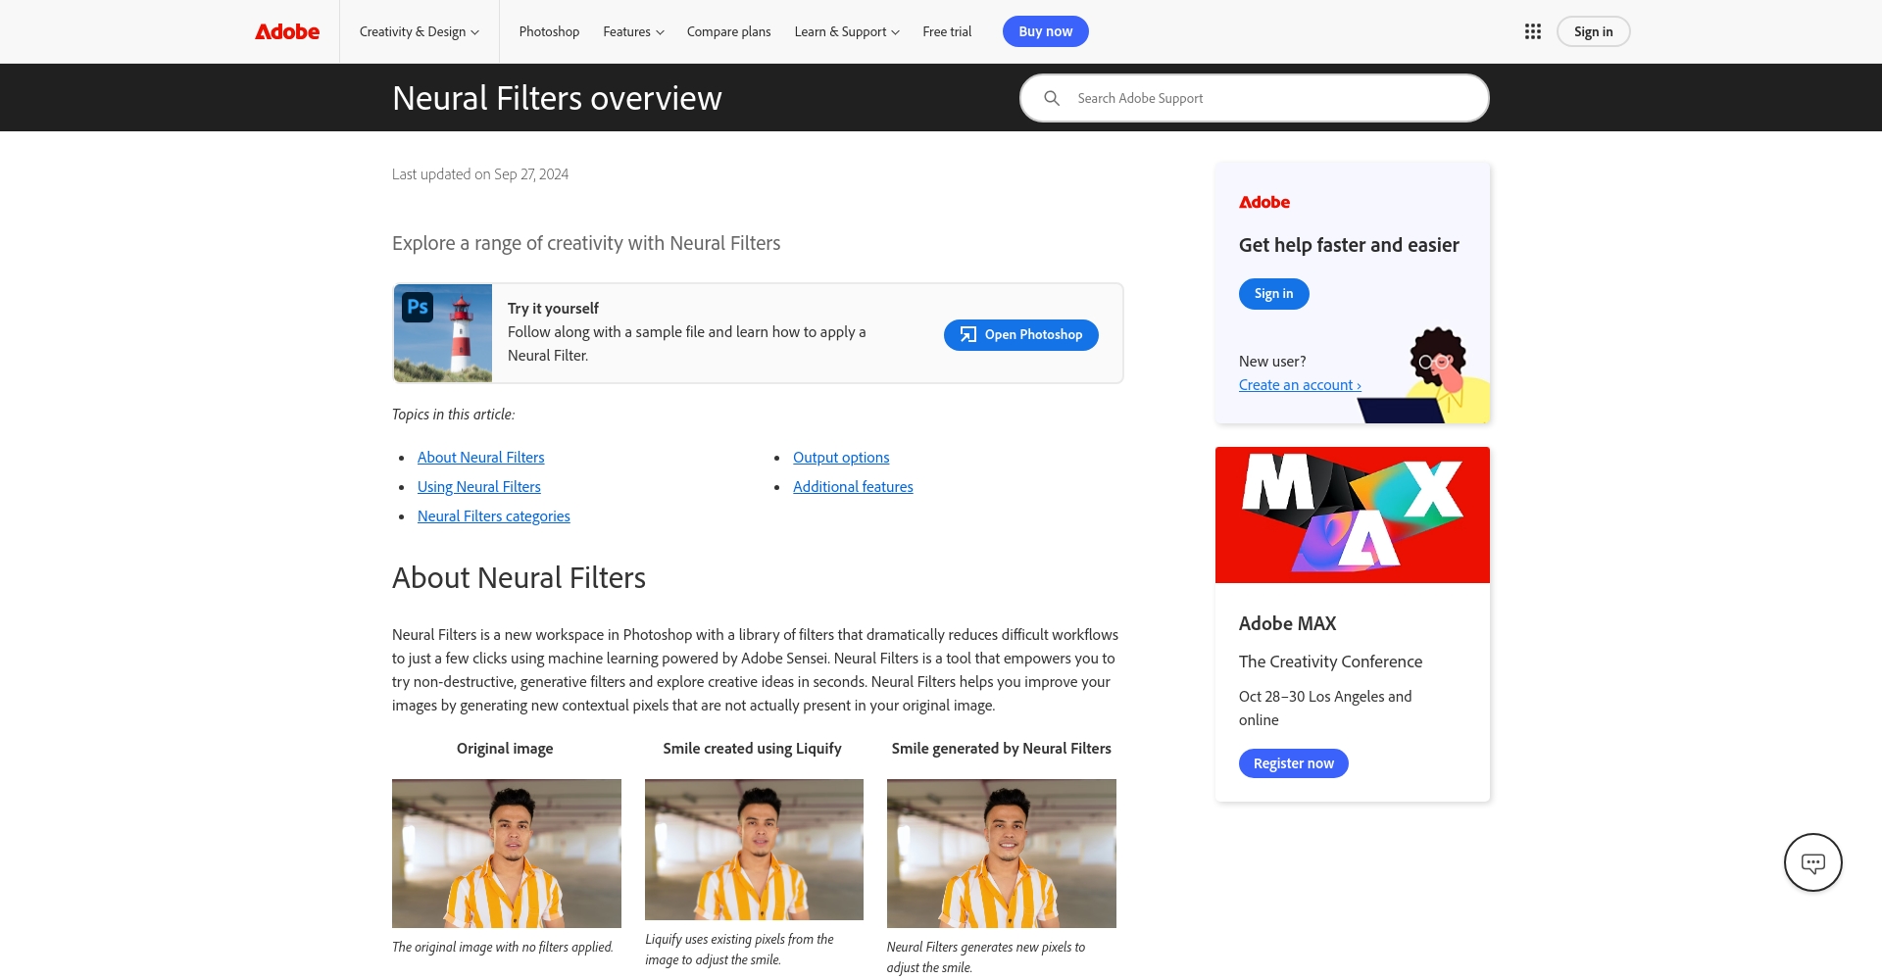Expand the Features menu
This screenshot has height=980, width=1882.
[x=633, y=31]
